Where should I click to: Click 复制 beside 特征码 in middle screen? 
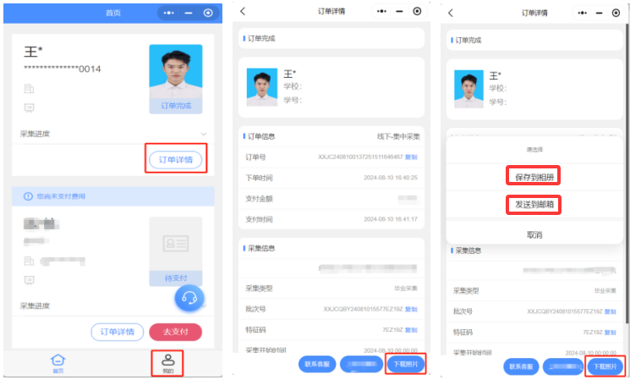pyautogui.click(x=411, y=330)
